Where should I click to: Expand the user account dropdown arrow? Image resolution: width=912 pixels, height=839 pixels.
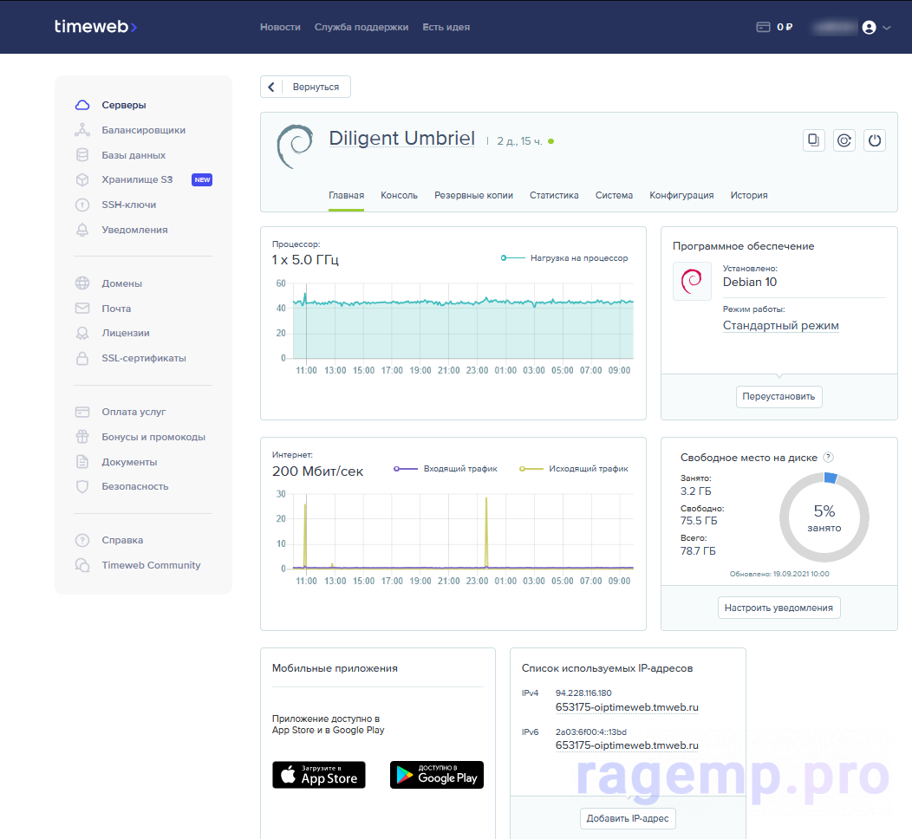(886, 28)
